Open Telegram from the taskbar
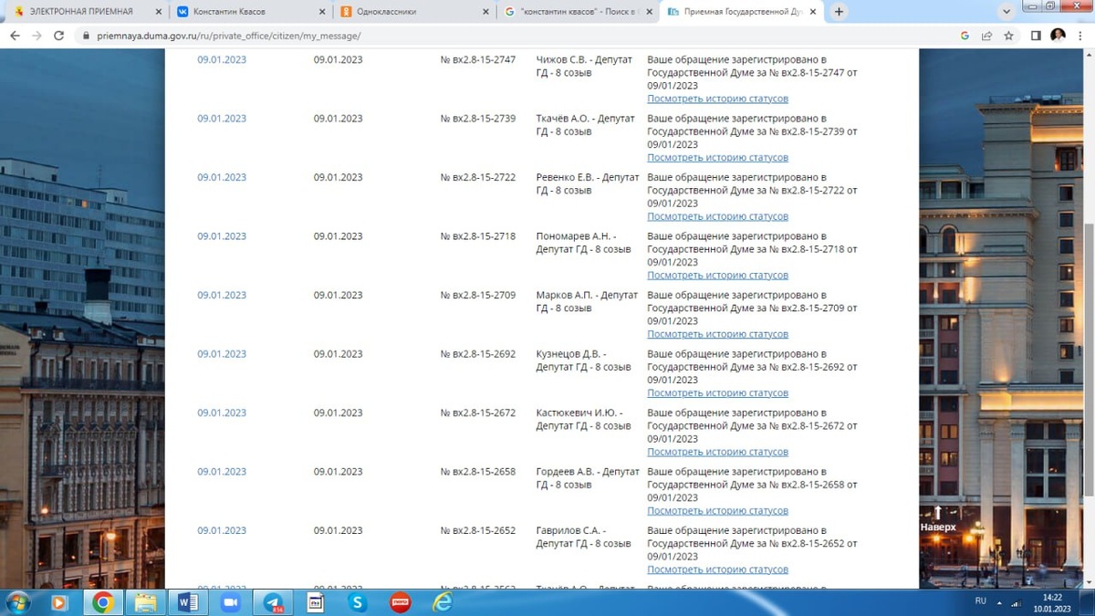The image size is (1095, 616). (273, 602)
